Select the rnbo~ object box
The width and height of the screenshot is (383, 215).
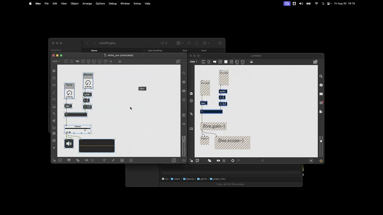[x=142, y=88]
